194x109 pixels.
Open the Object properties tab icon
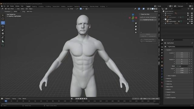pos(162,66)
